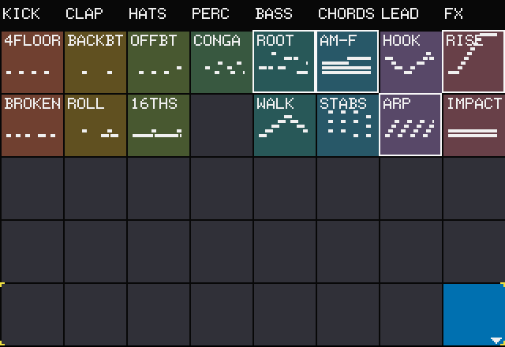Select the PERC track header
The height and width of the screenshot is (347, 505).
[211, 14]
